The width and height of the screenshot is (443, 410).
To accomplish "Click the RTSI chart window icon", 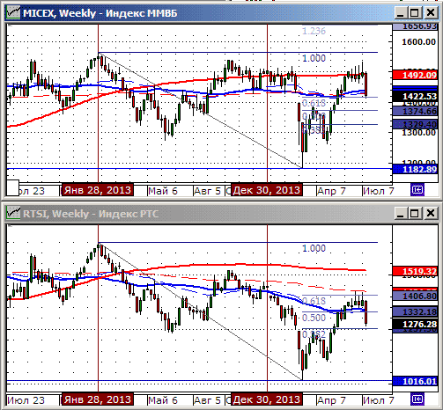I will click(x=13, y=213).
